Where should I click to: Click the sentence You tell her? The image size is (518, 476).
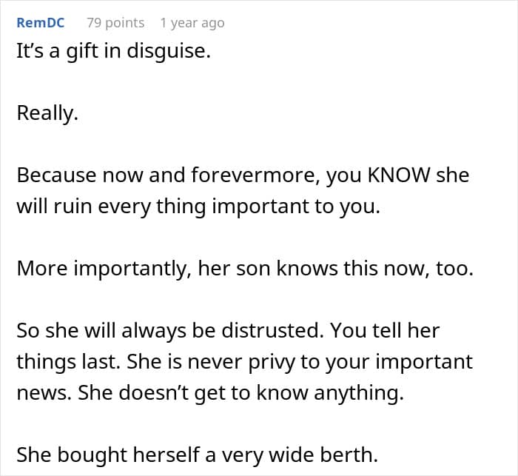pyautogui.click(x=385, y=331)
